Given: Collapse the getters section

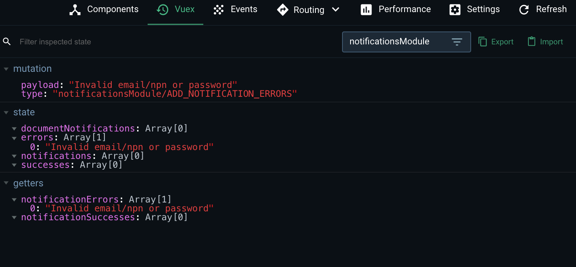Looking at the screenshot, I should click(6, 183).
